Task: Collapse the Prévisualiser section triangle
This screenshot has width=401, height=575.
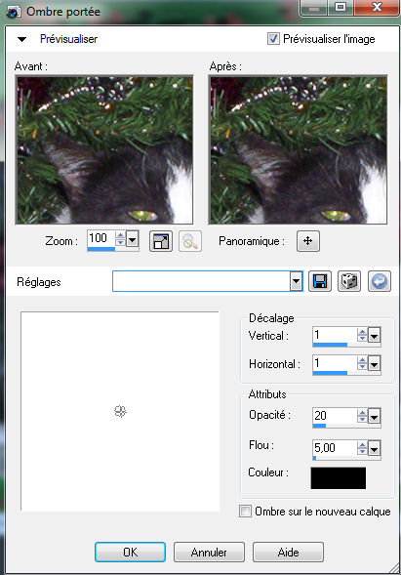Action: point(22,39)
